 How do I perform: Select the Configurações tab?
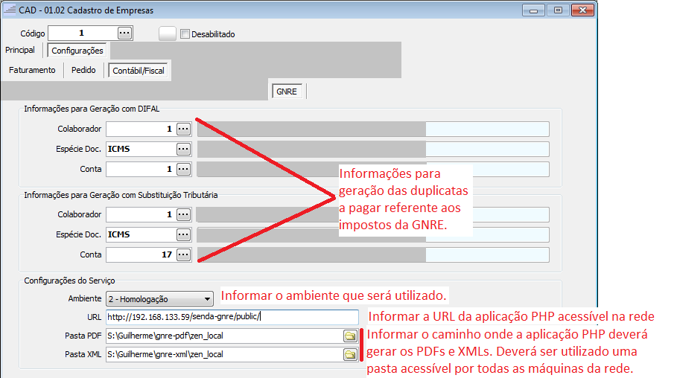pos(77,51)
